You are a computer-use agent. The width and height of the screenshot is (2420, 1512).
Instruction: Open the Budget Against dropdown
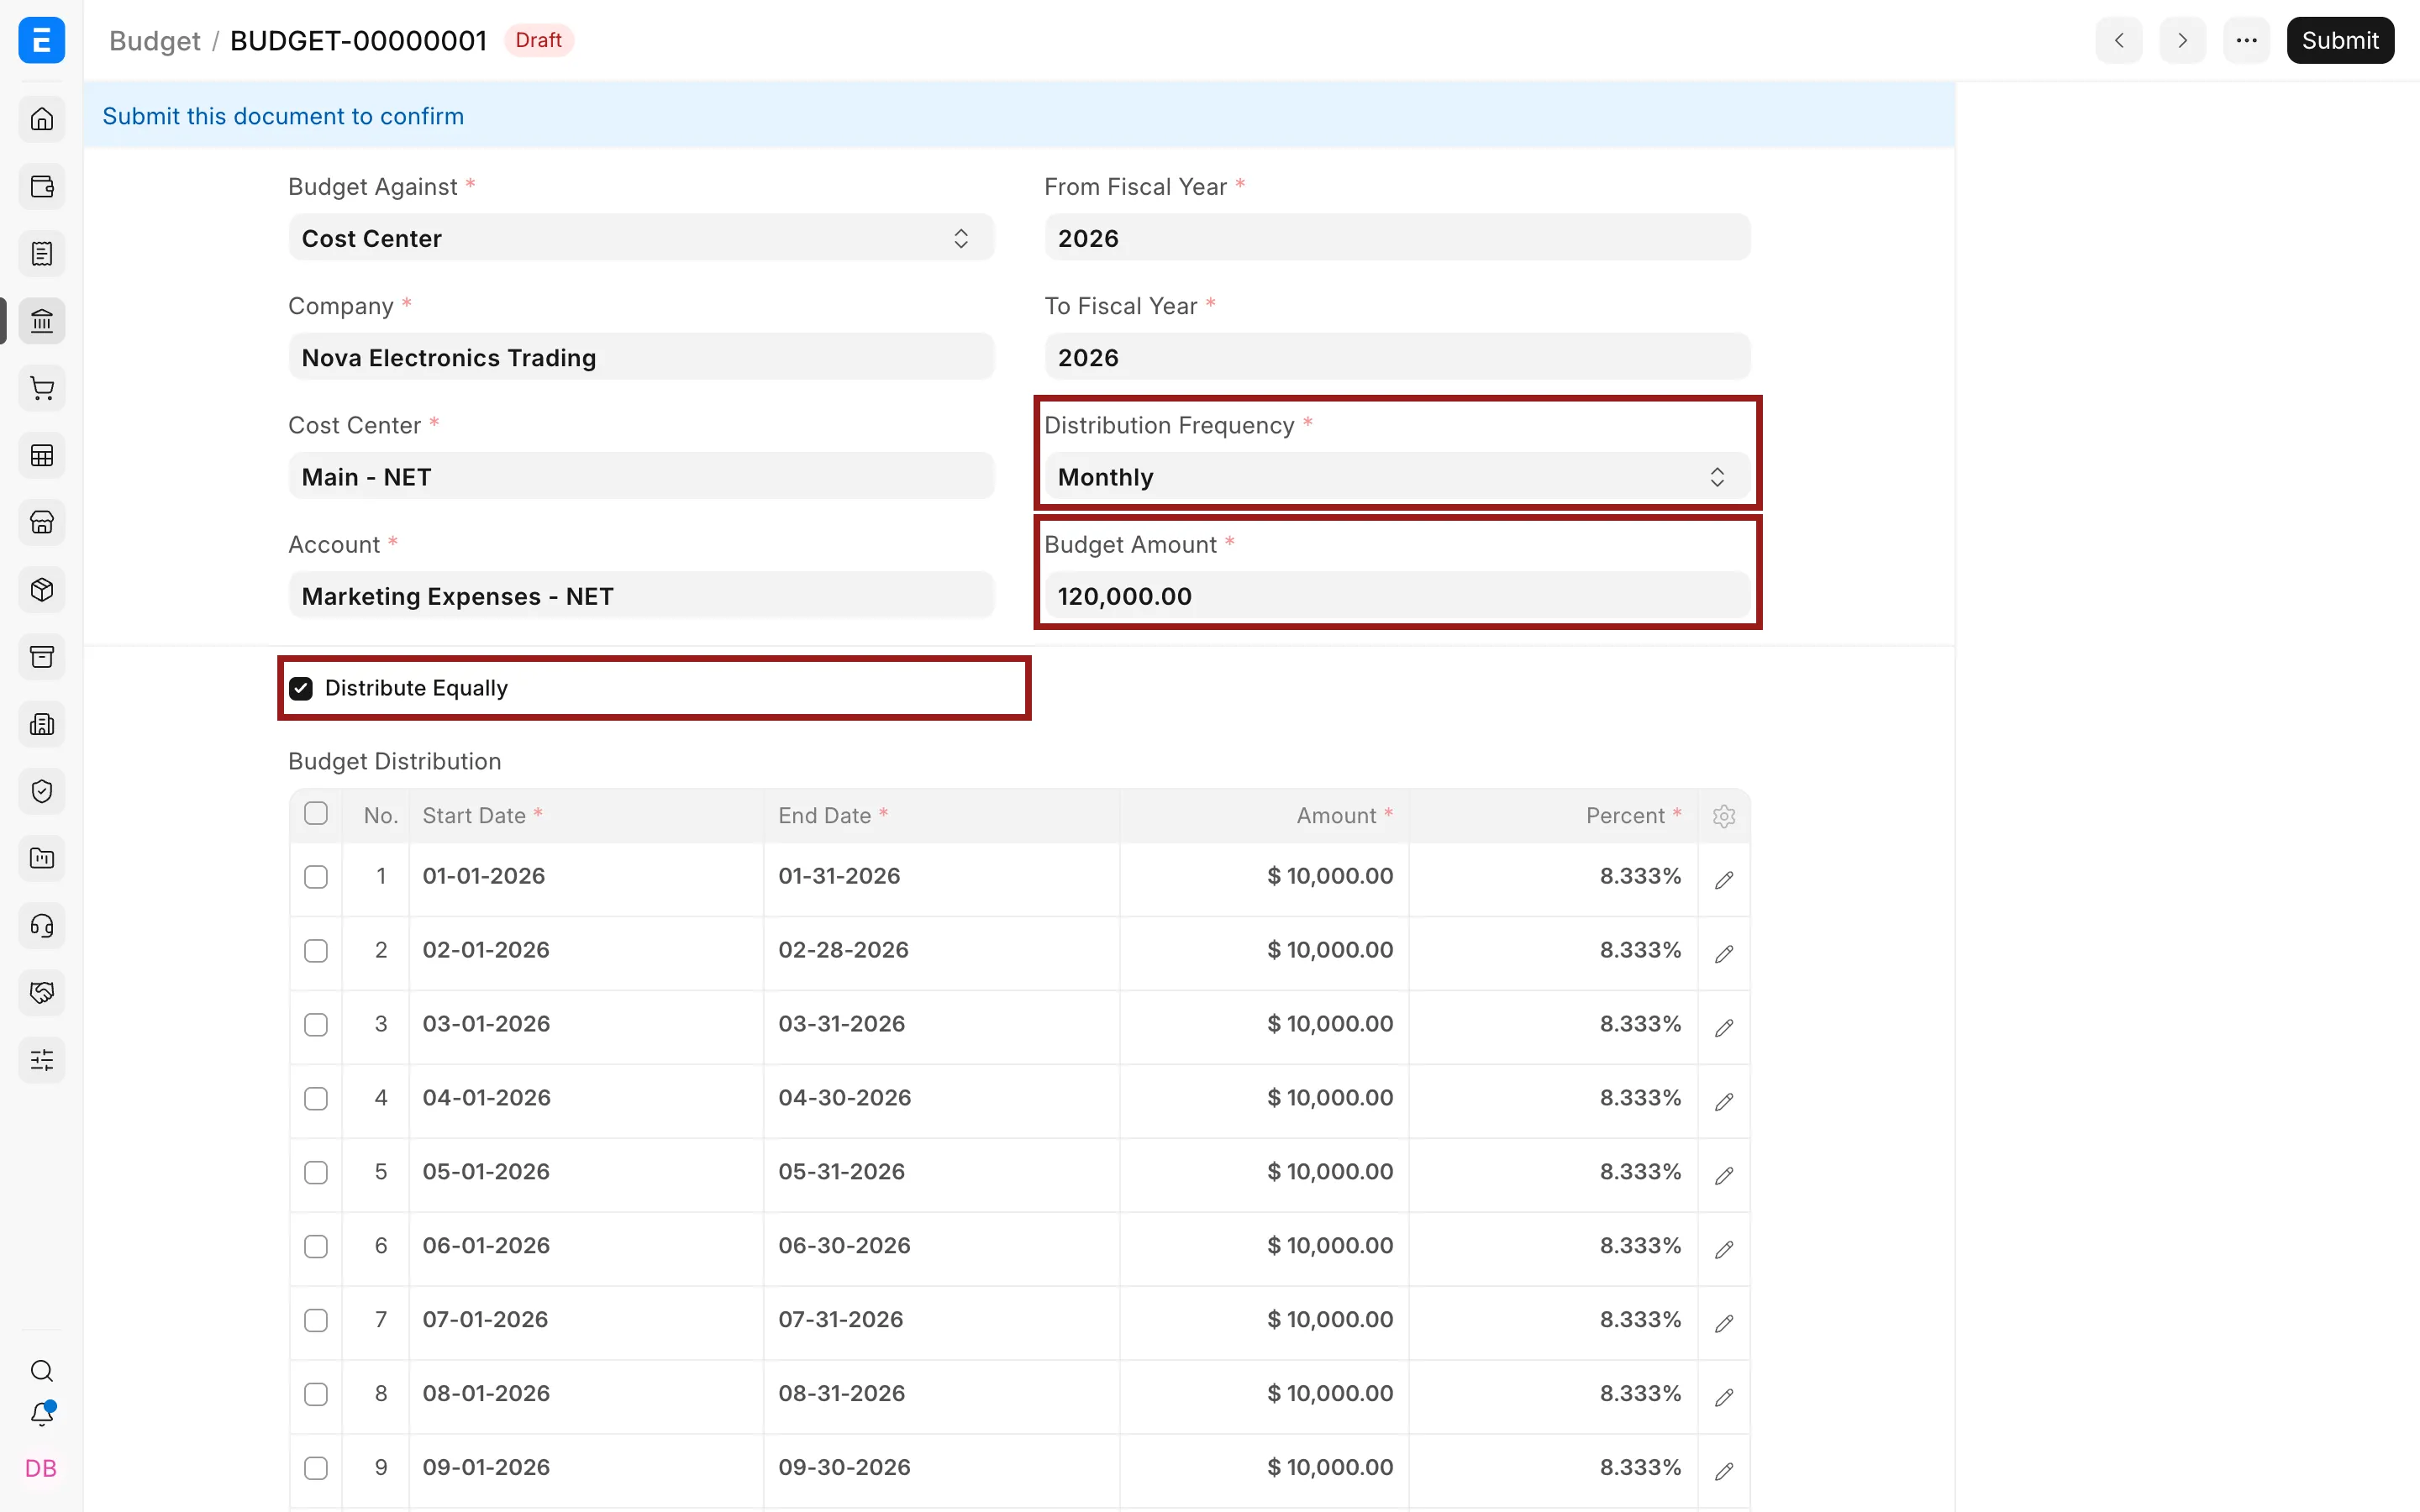click(641, 238)
